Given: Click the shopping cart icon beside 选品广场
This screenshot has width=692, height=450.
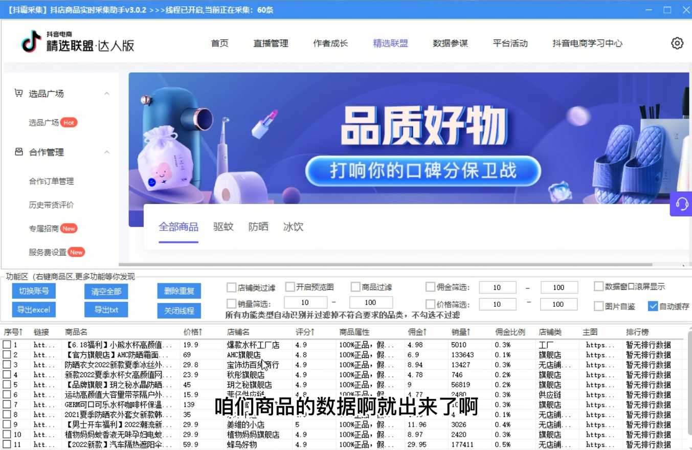Looking at the screenshot, I should [x=19, y=93].
